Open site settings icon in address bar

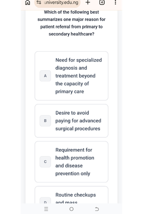[x=39, y=2]
